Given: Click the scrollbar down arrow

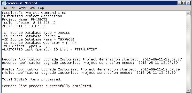Looking at the screenshot, I should pos(188,90).
